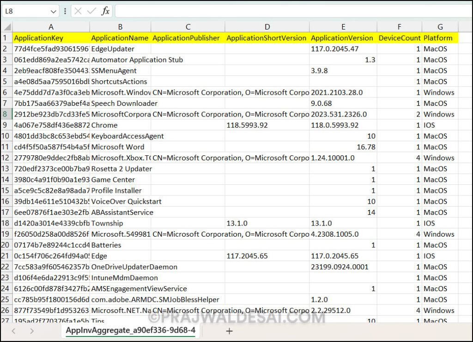
Task: Click the Microsoft Word cell
Action: [x=120, y=147]
